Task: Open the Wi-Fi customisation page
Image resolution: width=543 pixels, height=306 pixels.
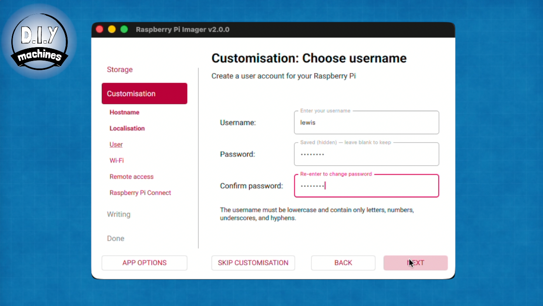Action: tap(117, 161)
